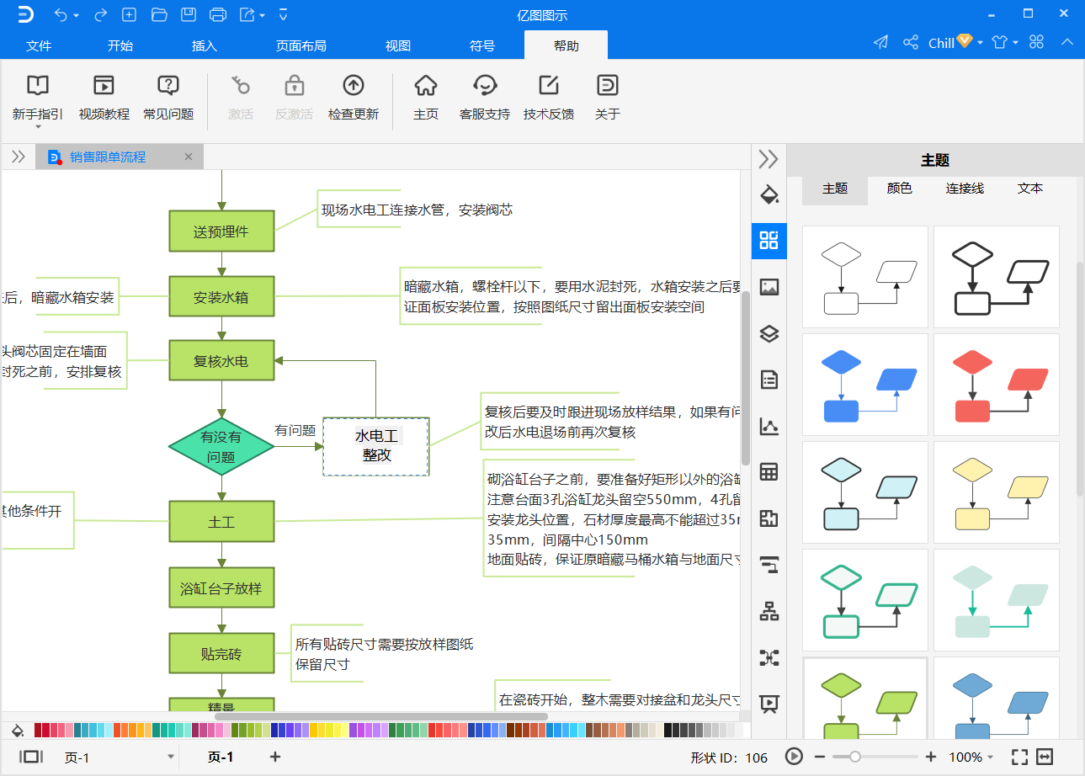Add a new page with plus button
Viewport: 1085px width, 776px height.
[274, 757]
